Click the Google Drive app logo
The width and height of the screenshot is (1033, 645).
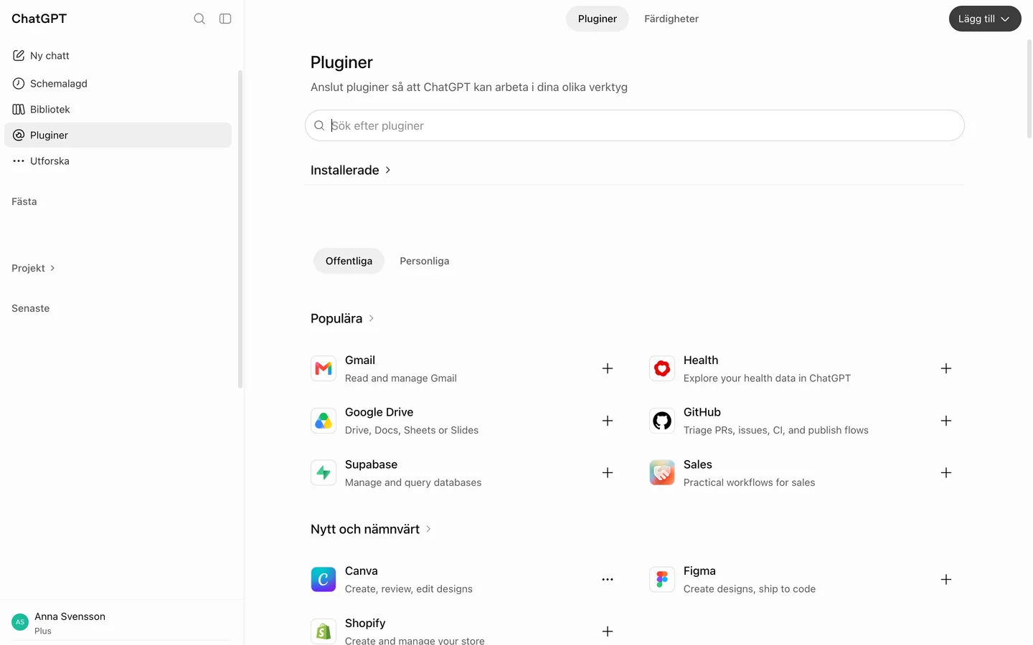pos(324,421)
